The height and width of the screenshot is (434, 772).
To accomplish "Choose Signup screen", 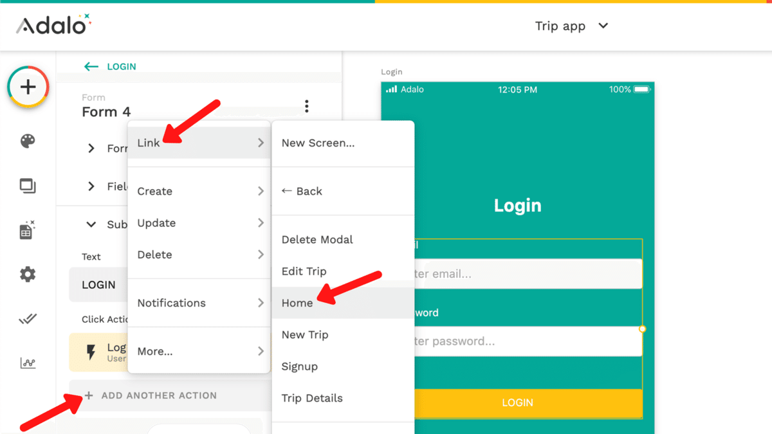I will coord(343,366).
